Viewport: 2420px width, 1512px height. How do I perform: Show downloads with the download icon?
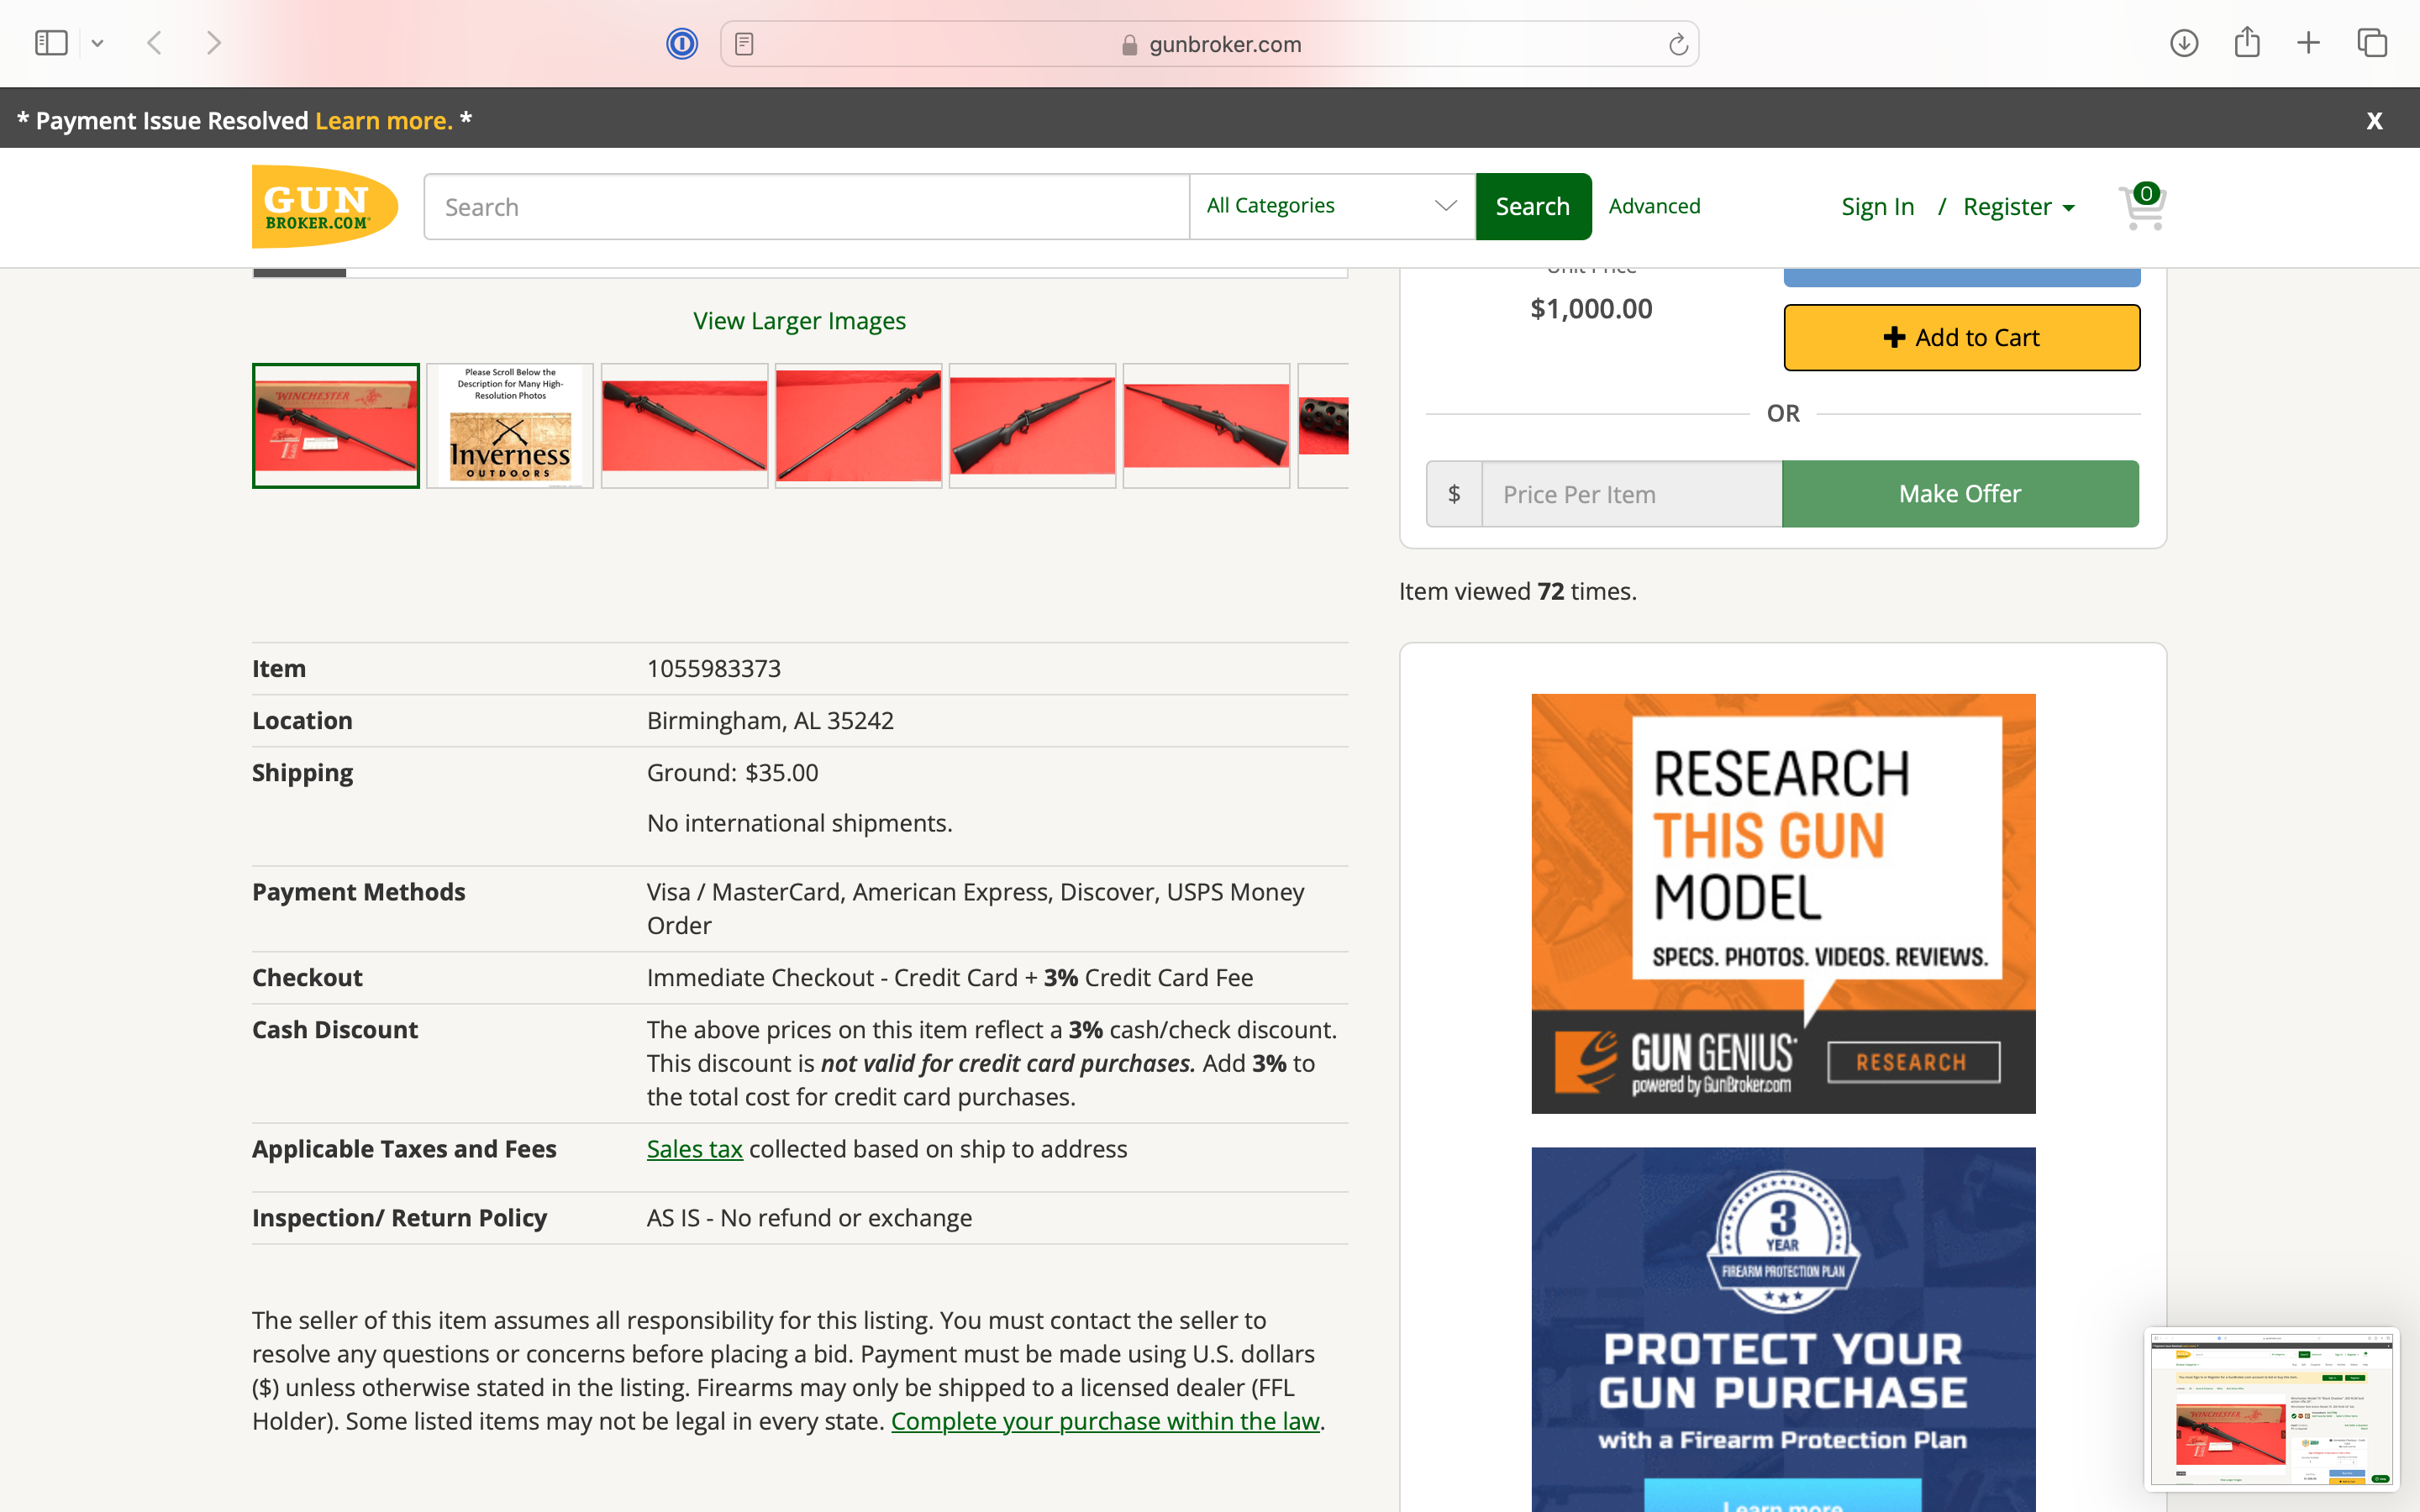pyautogui.click(x=2184, y=43)
